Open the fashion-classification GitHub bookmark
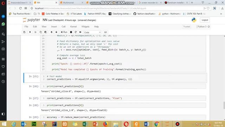Viewport: 225px width, 127px height. [144, 14]
